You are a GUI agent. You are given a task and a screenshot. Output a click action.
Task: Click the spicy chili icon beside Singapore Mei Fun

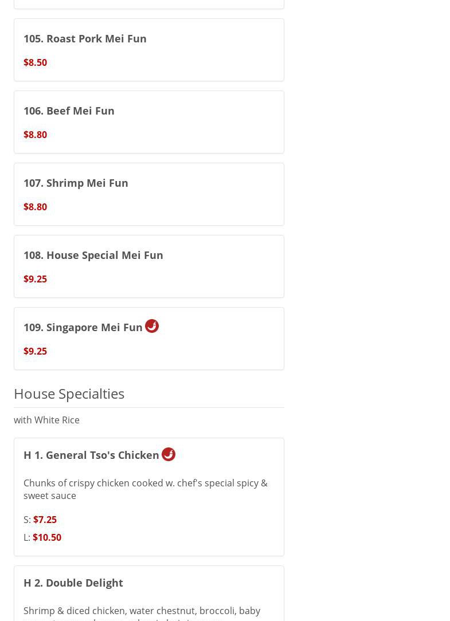click(x=152, y=326)
